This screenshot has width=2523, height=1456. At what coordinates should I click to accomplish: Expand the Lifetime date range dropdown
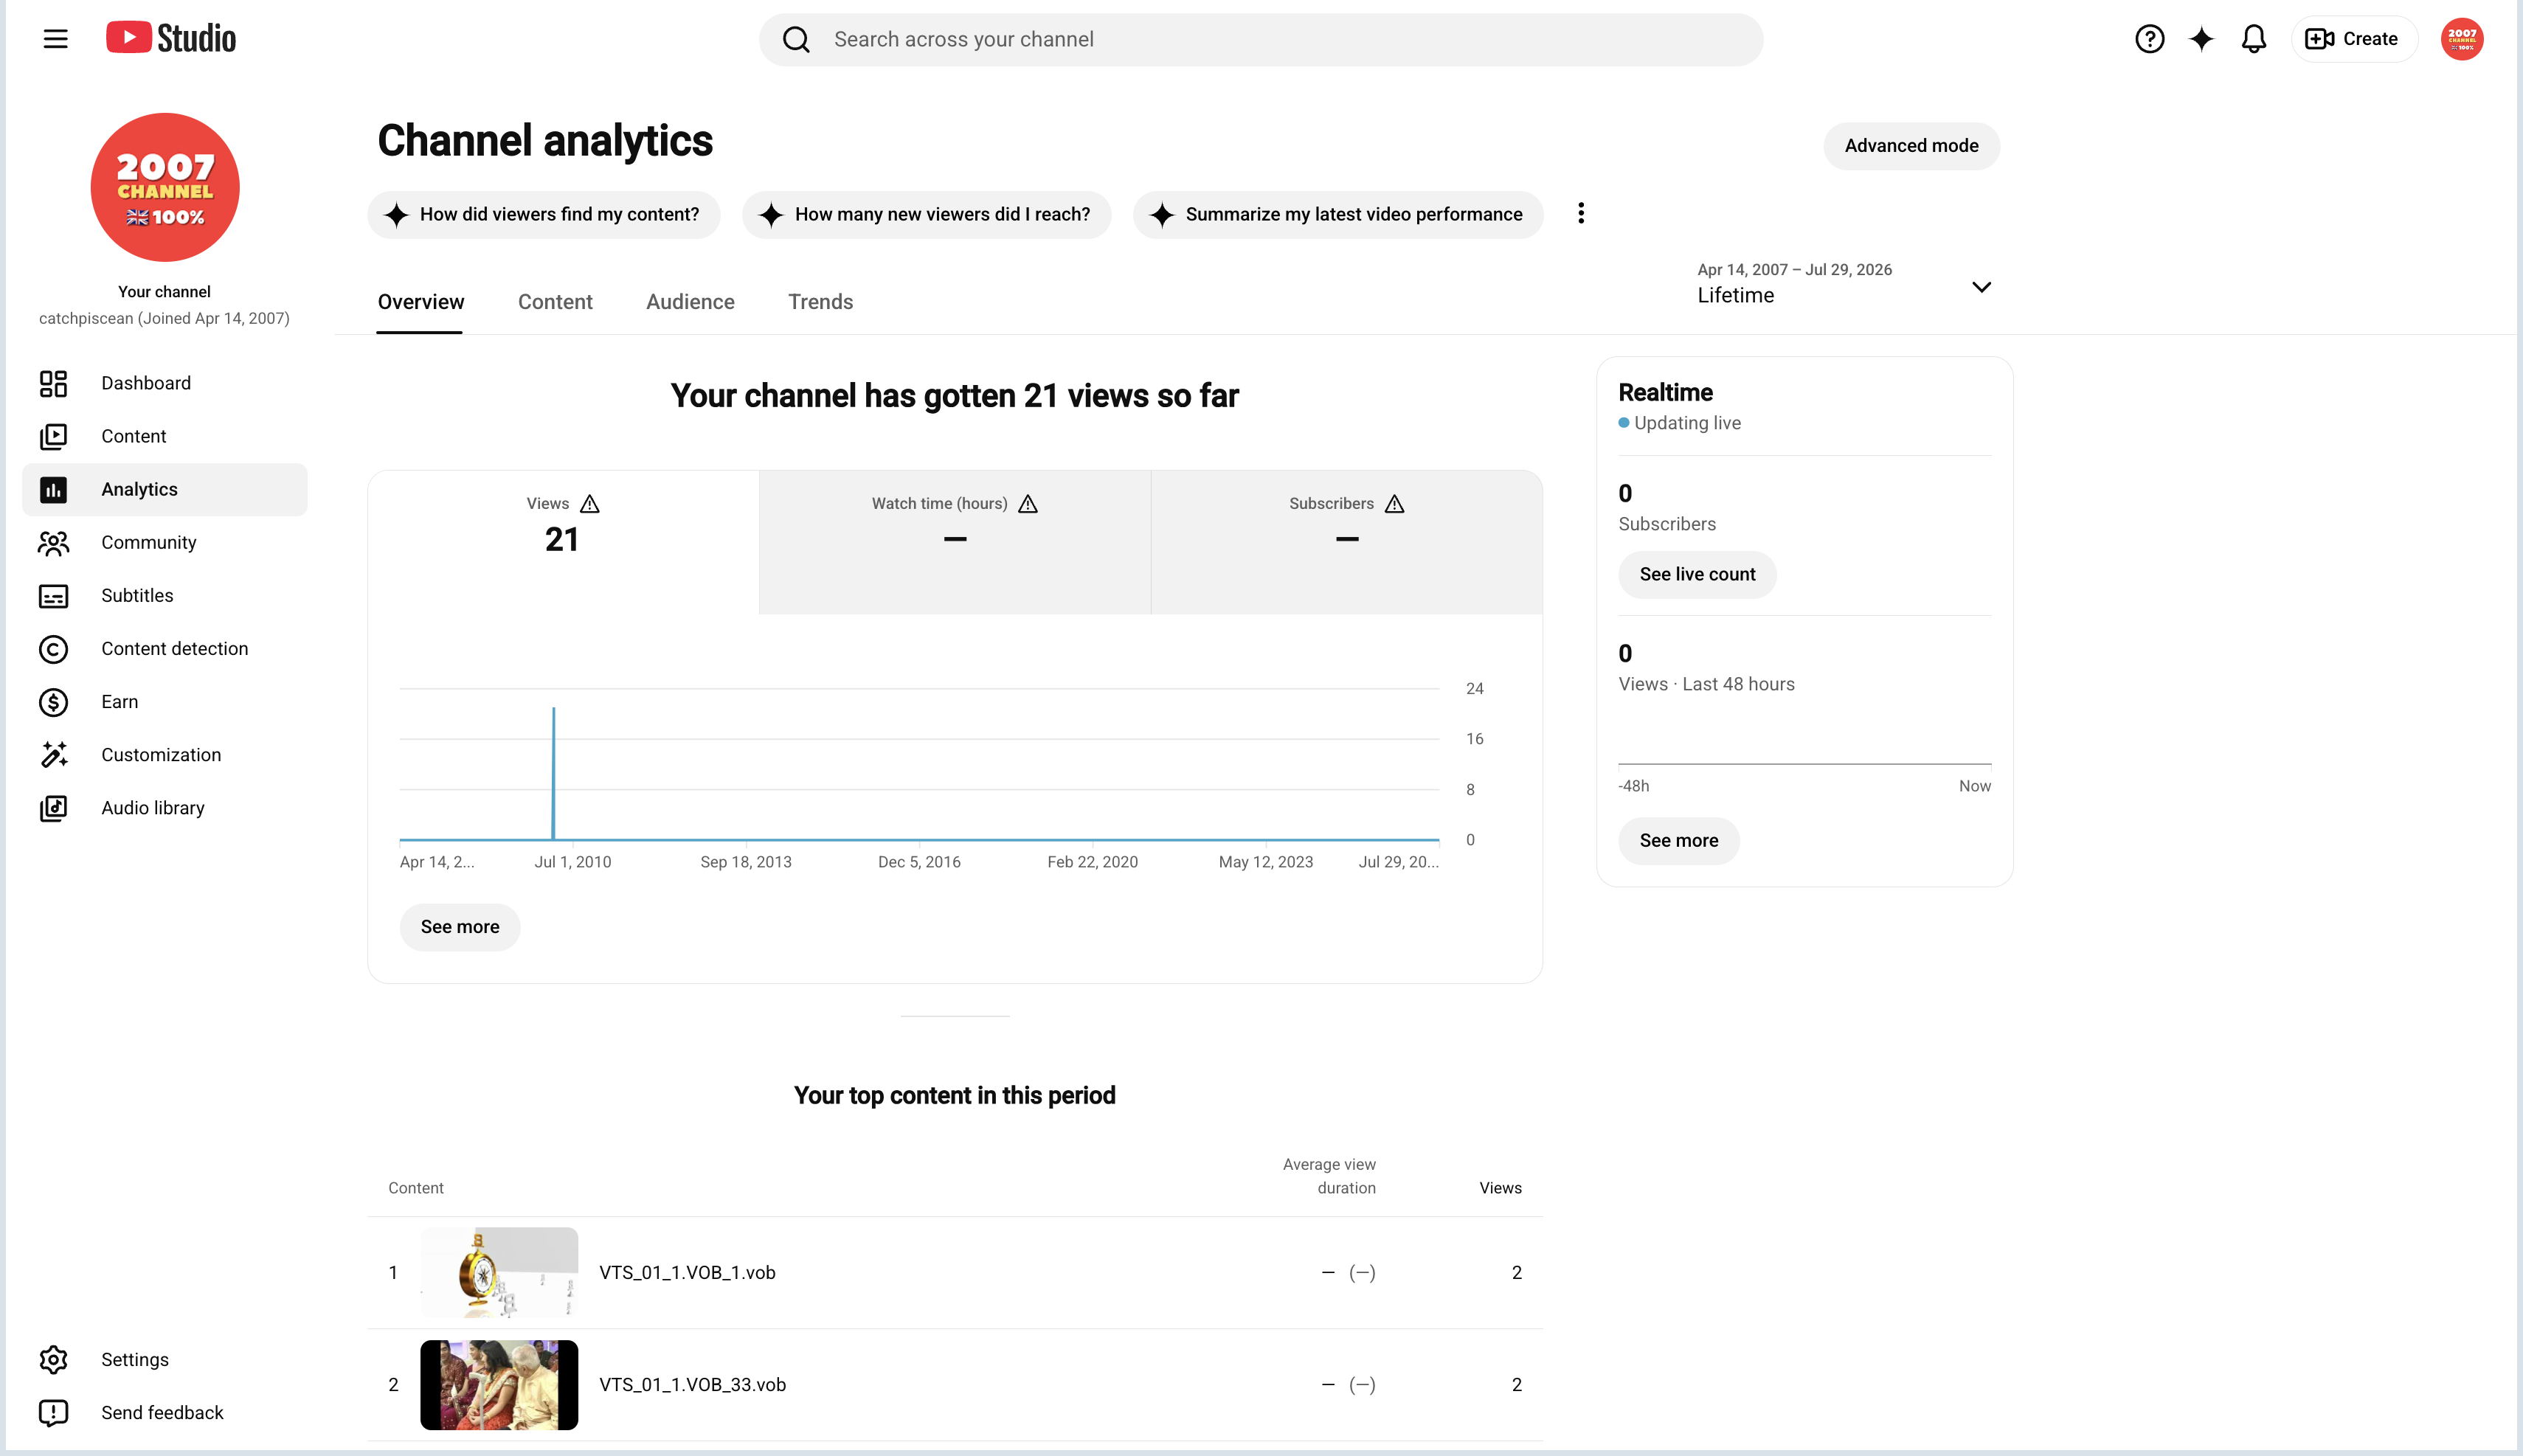coord(1844,284)
